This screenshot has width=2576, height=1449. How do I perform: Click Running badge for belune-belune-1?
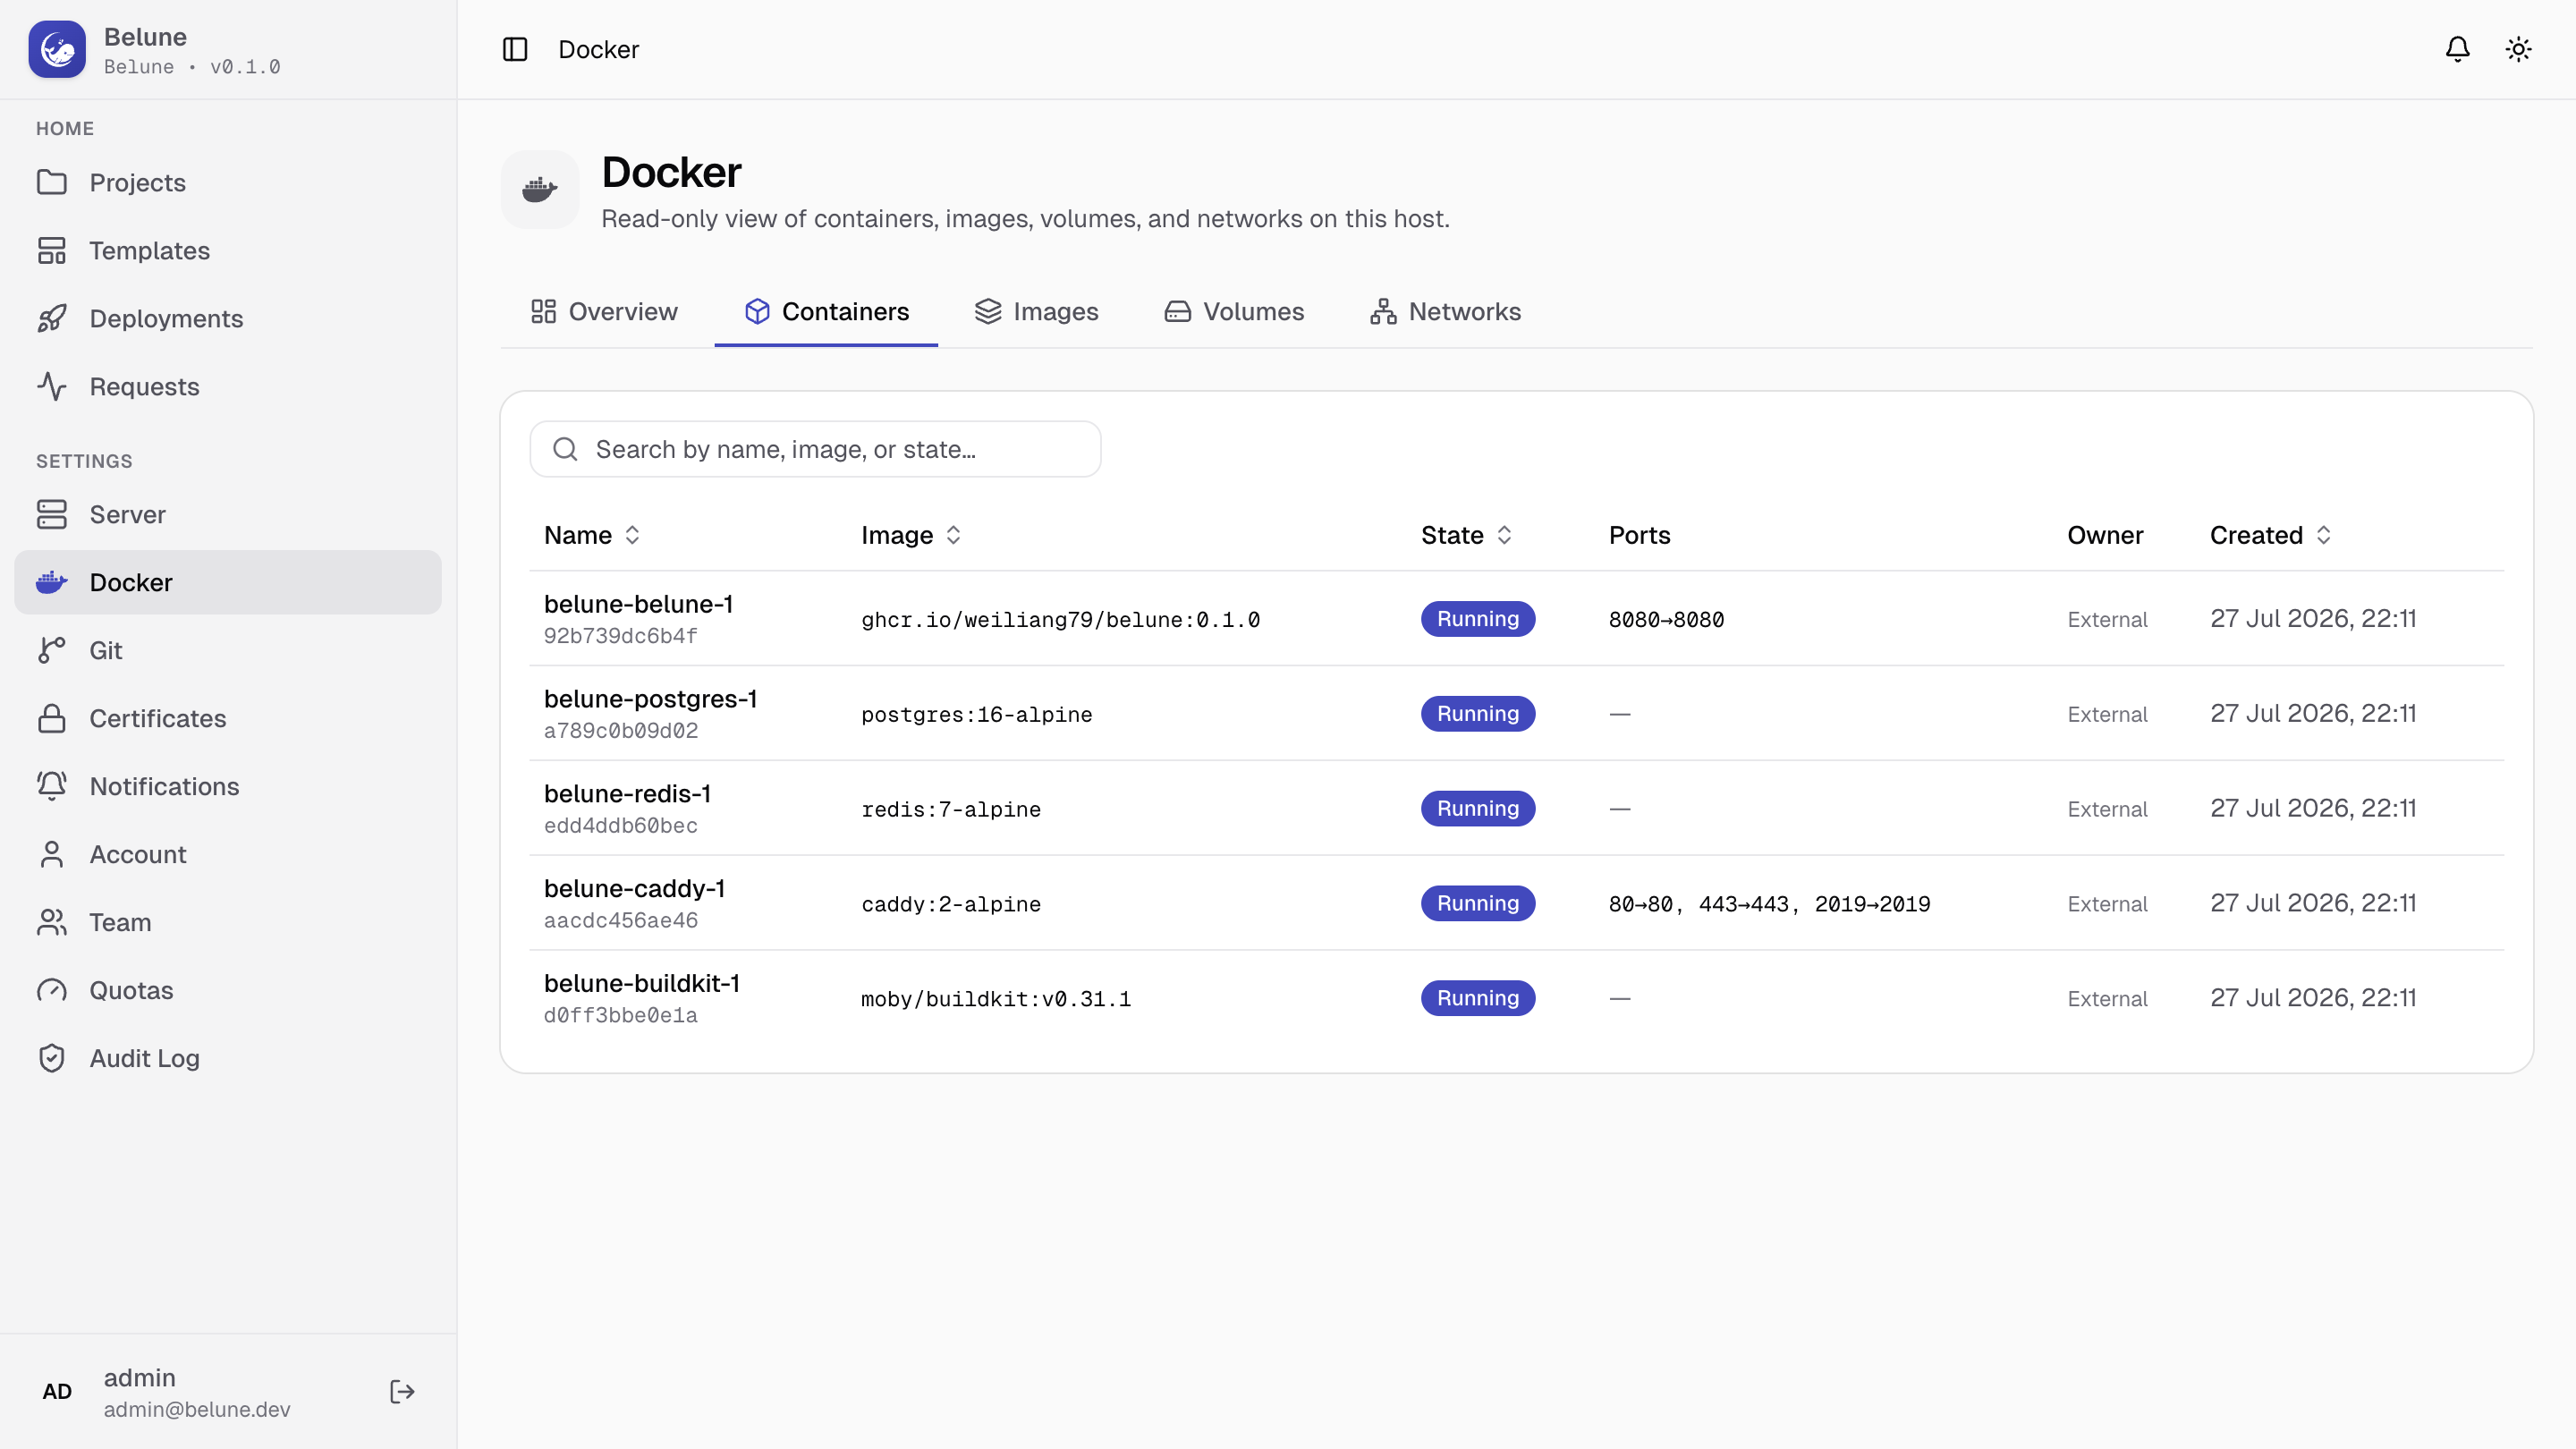tap(1478, 619)
